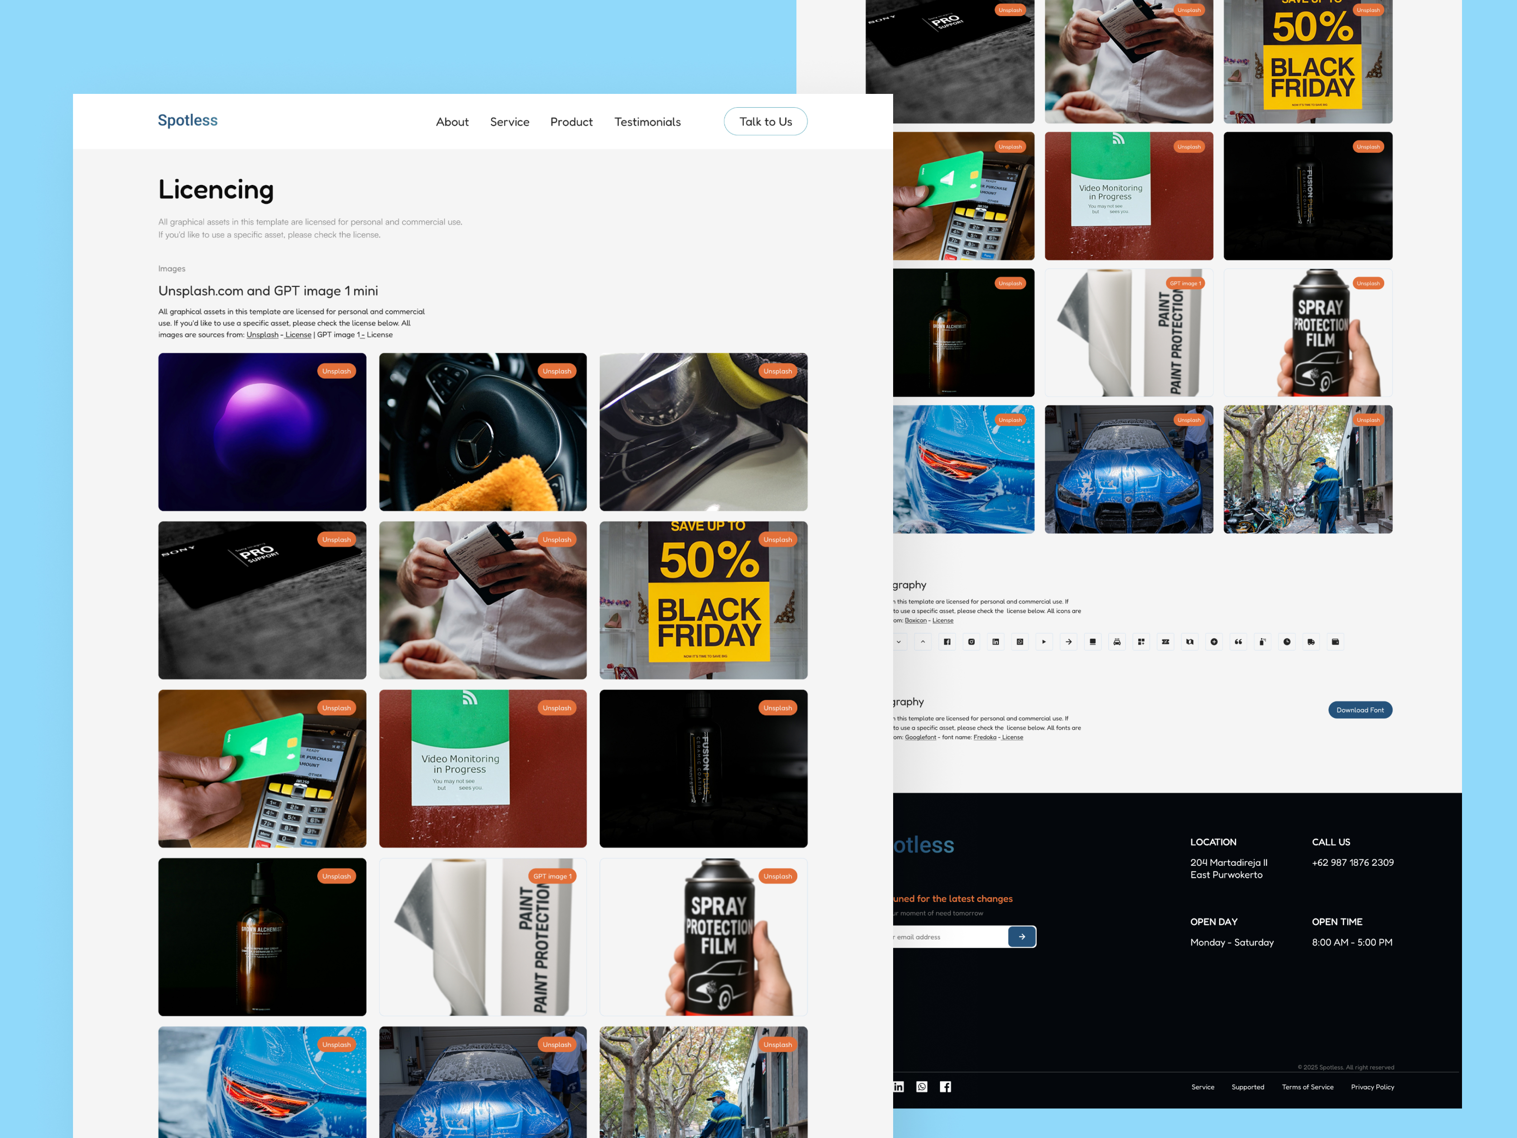Click the email address input field
This screenshot has height=1138, width=1517.
point(950,936)
